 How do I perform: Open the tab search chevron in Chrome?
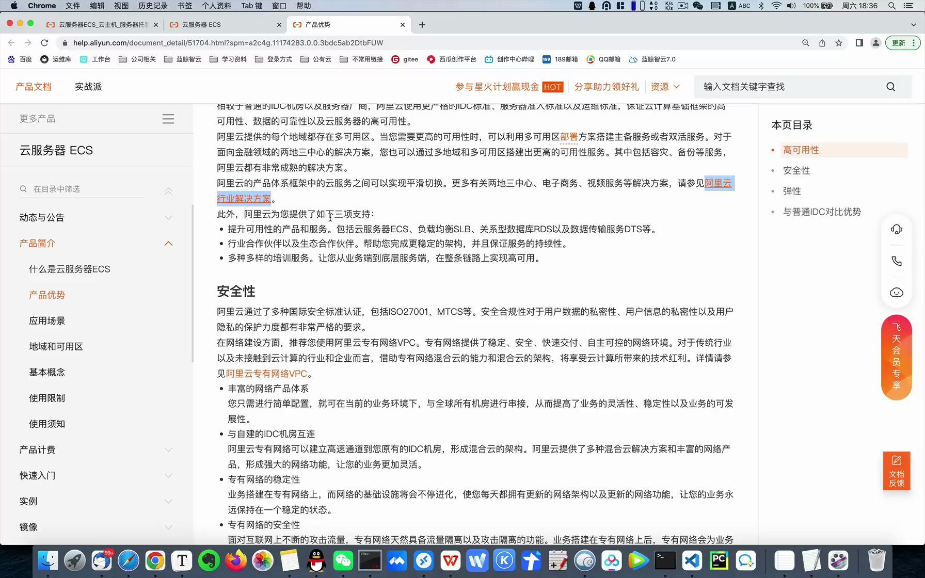coord(913,25)
